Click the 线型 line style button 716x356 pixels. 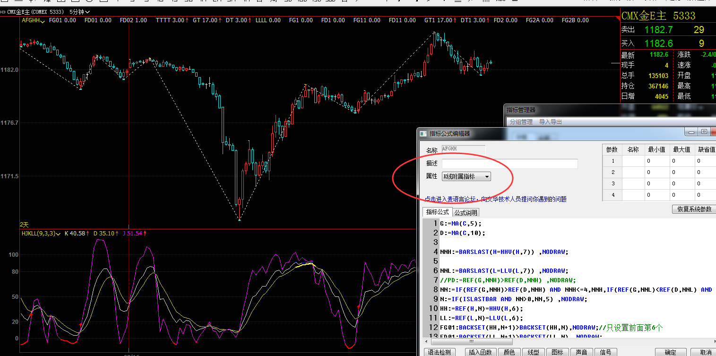coord(533,352)
